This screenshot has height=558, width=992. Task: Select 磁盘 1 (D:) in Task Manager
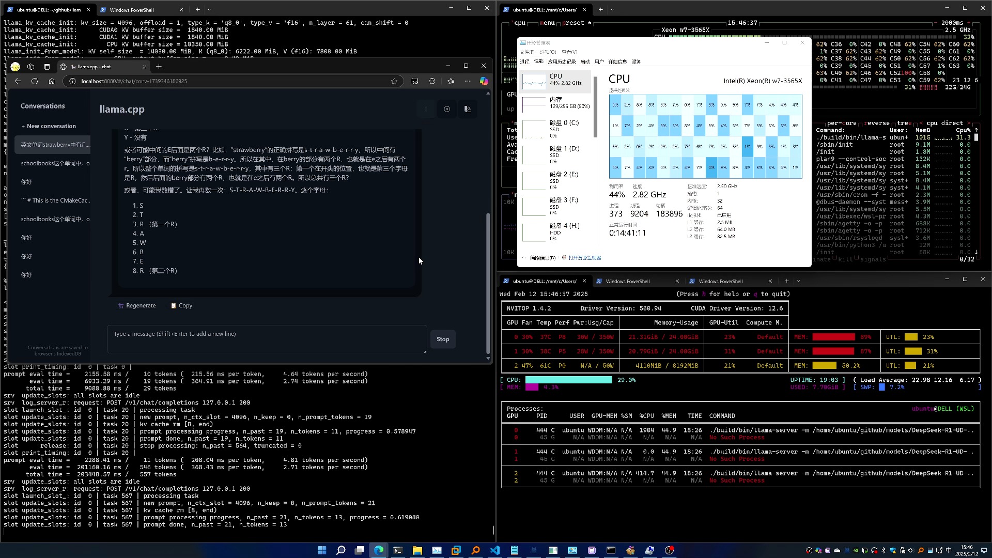point(556,155)
